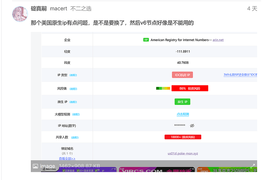Open the us01zl.poke-mon.xyz domain link

point(183,153)
